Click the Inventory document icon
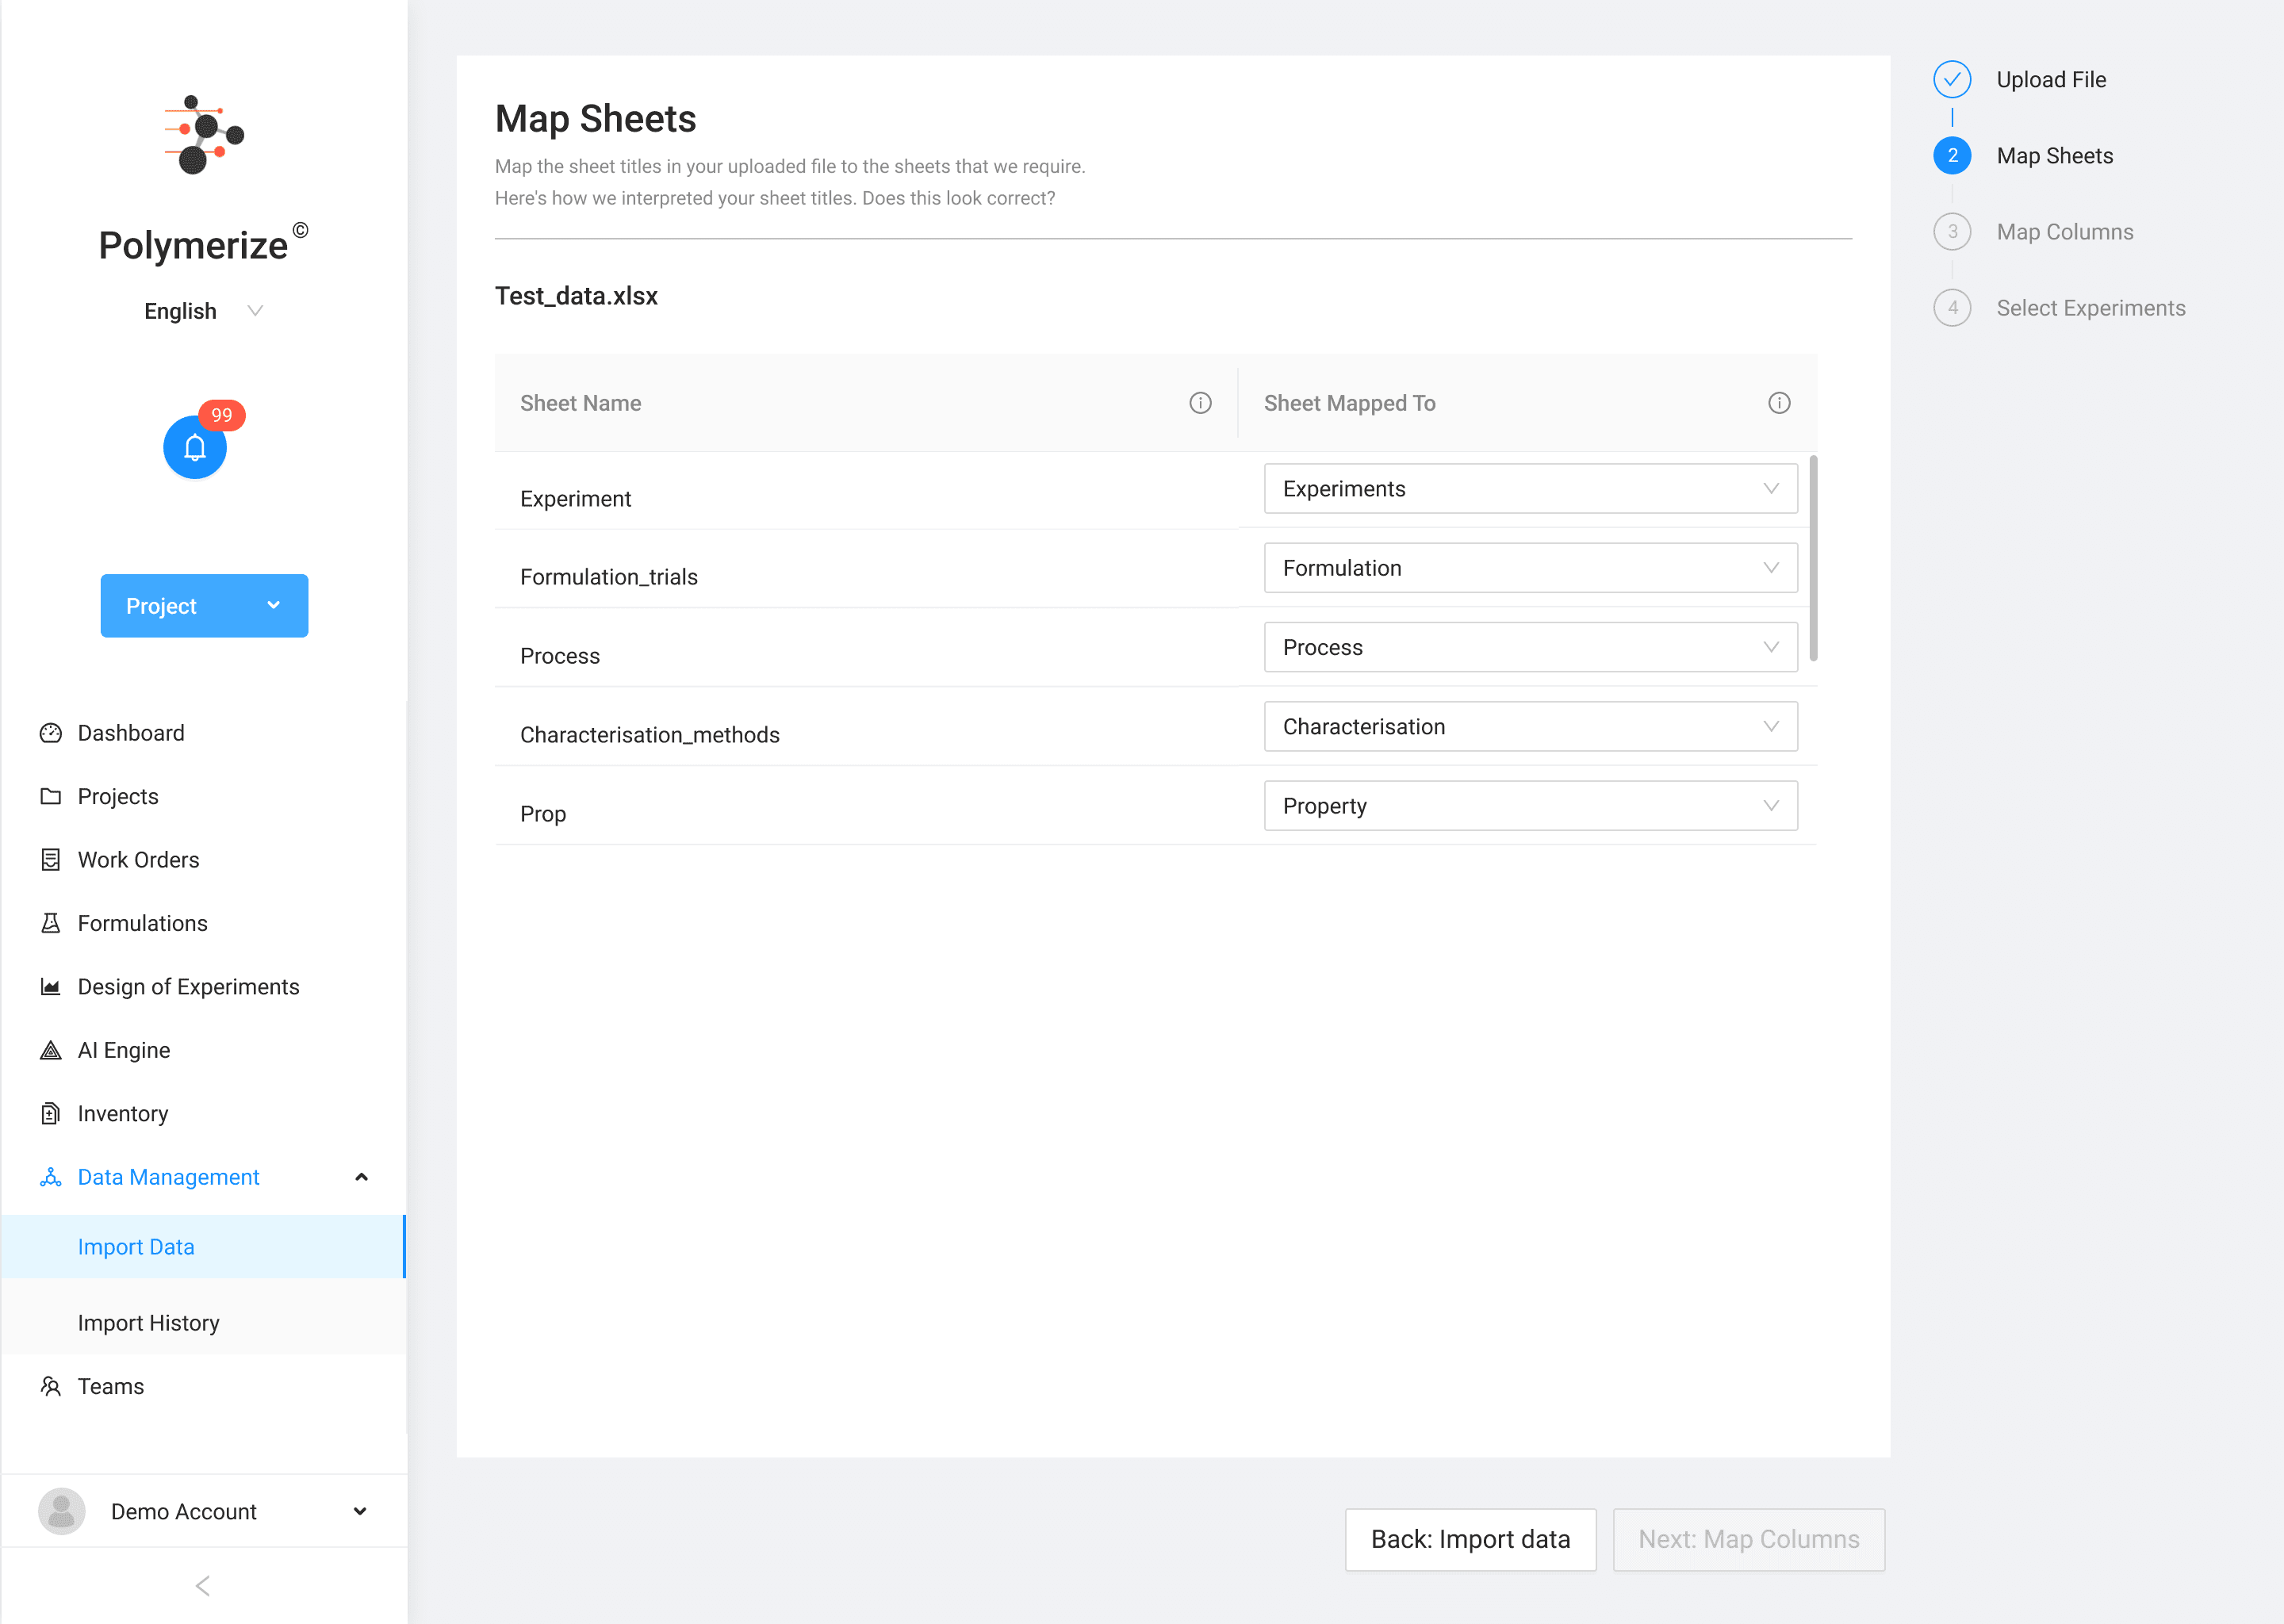 click(x=50, y=1113)
